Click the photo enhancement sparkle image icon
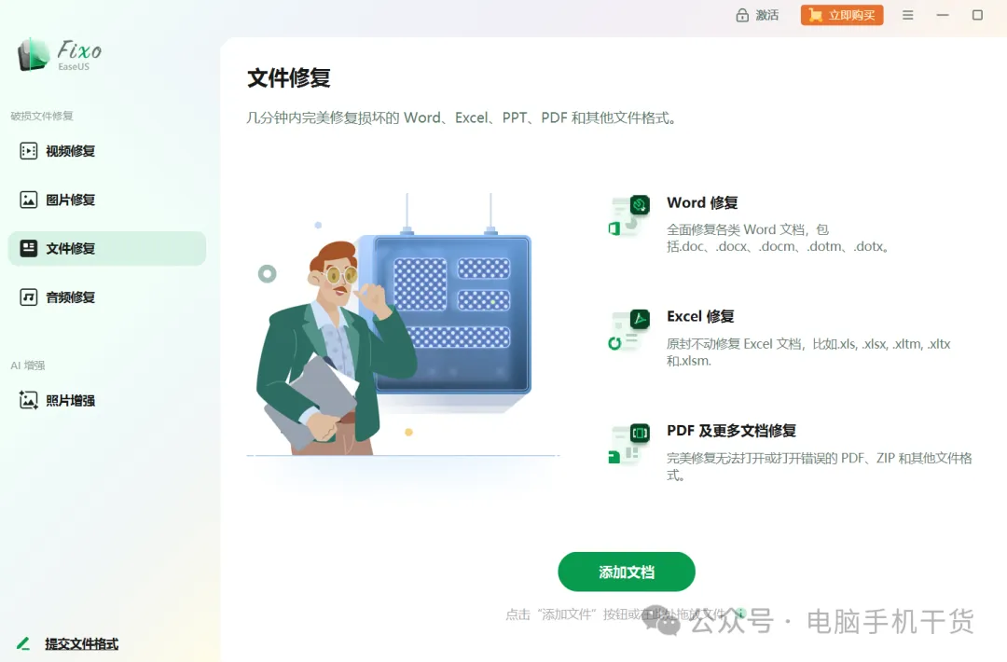 click(28, 400)
